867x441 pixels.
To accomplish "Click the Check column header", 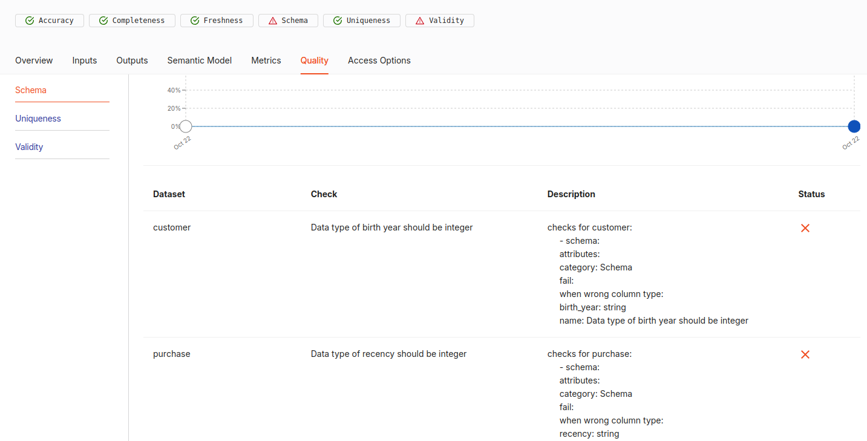I will click(x=324, y=194).
